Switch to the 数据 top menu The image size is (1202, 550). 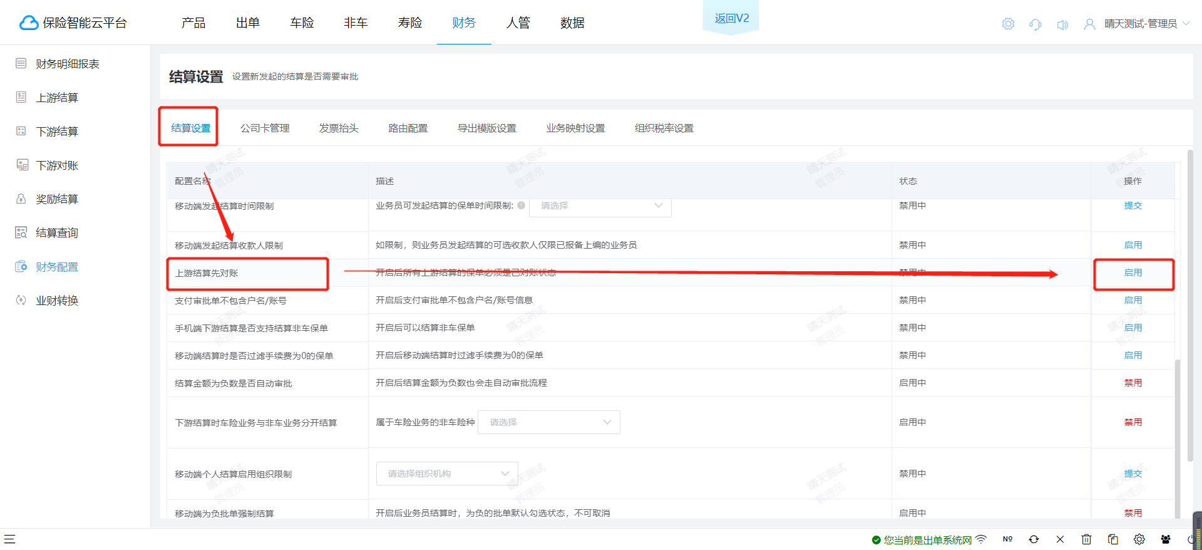click(x=572, y=23)
